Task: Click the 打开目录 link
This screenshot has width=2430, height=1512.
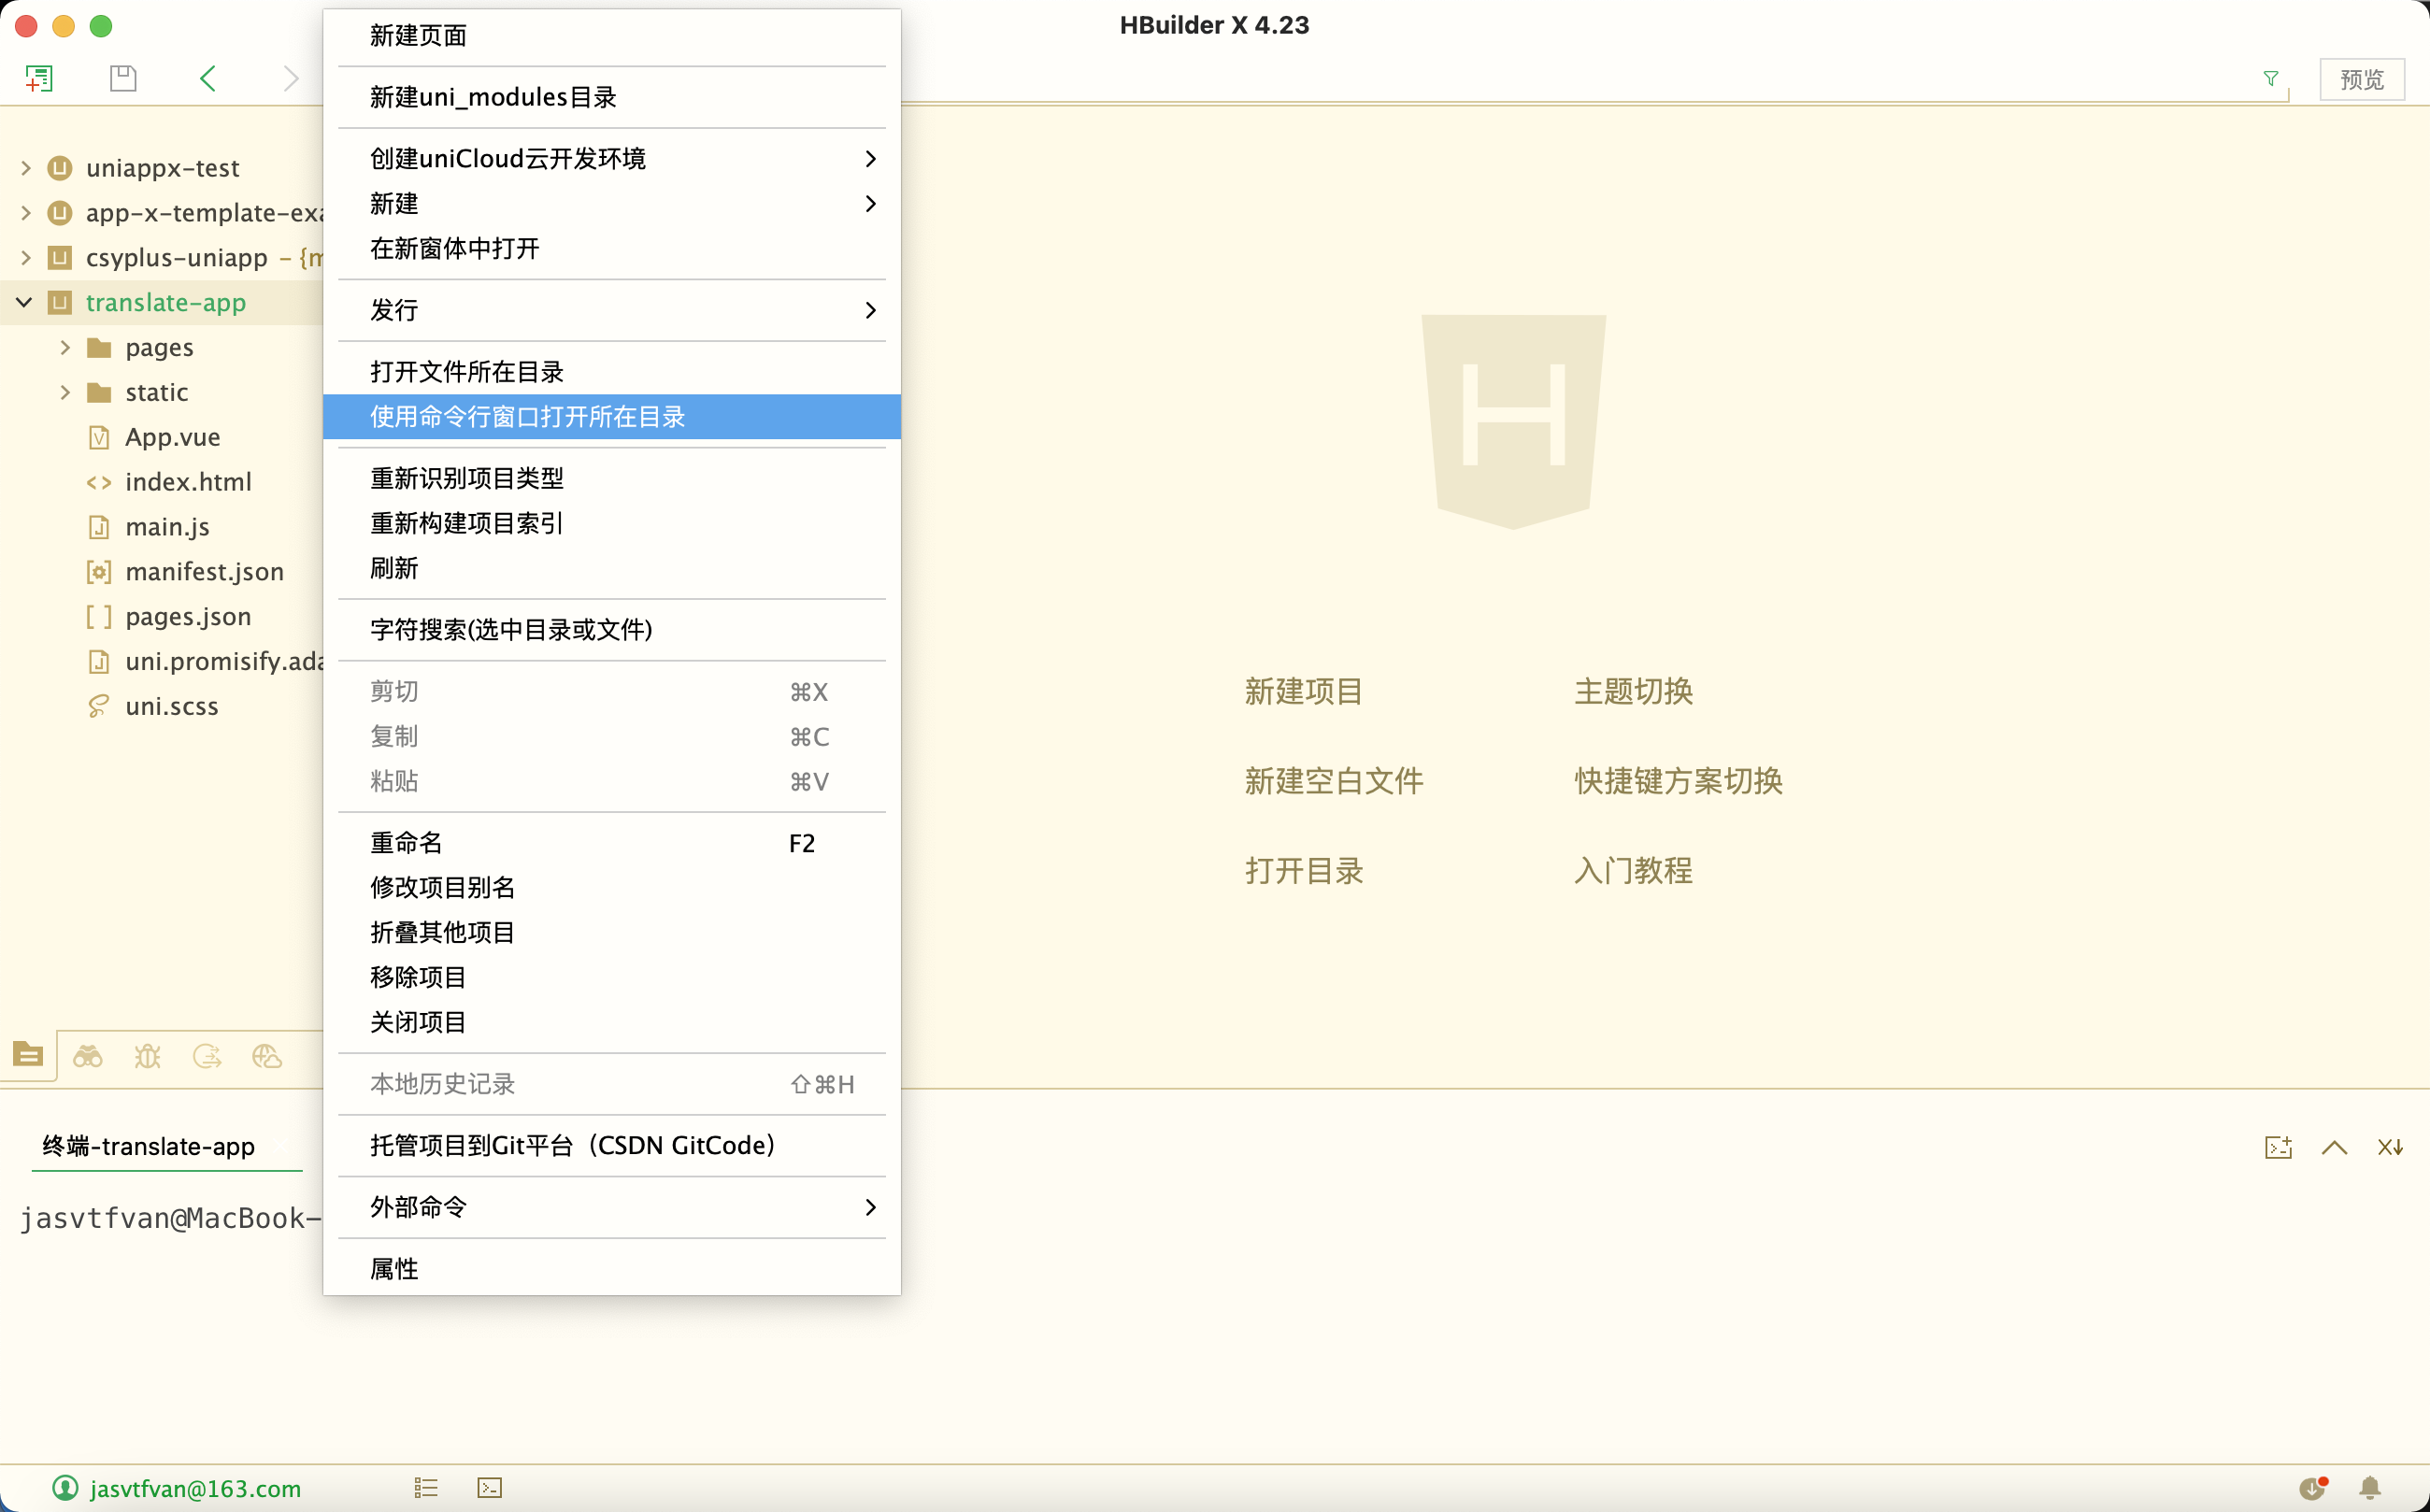Action: (1304, 870)
